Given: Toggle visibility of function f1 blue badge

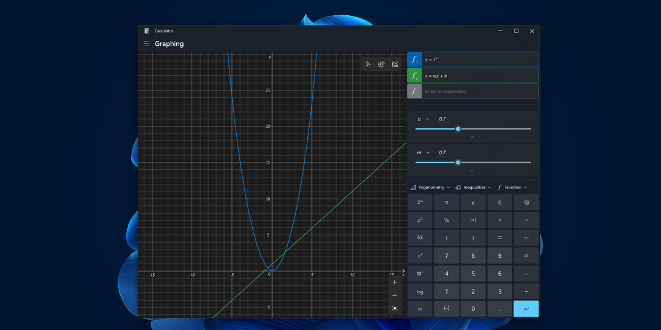Looking at the screenshot, I should point(414,59).
